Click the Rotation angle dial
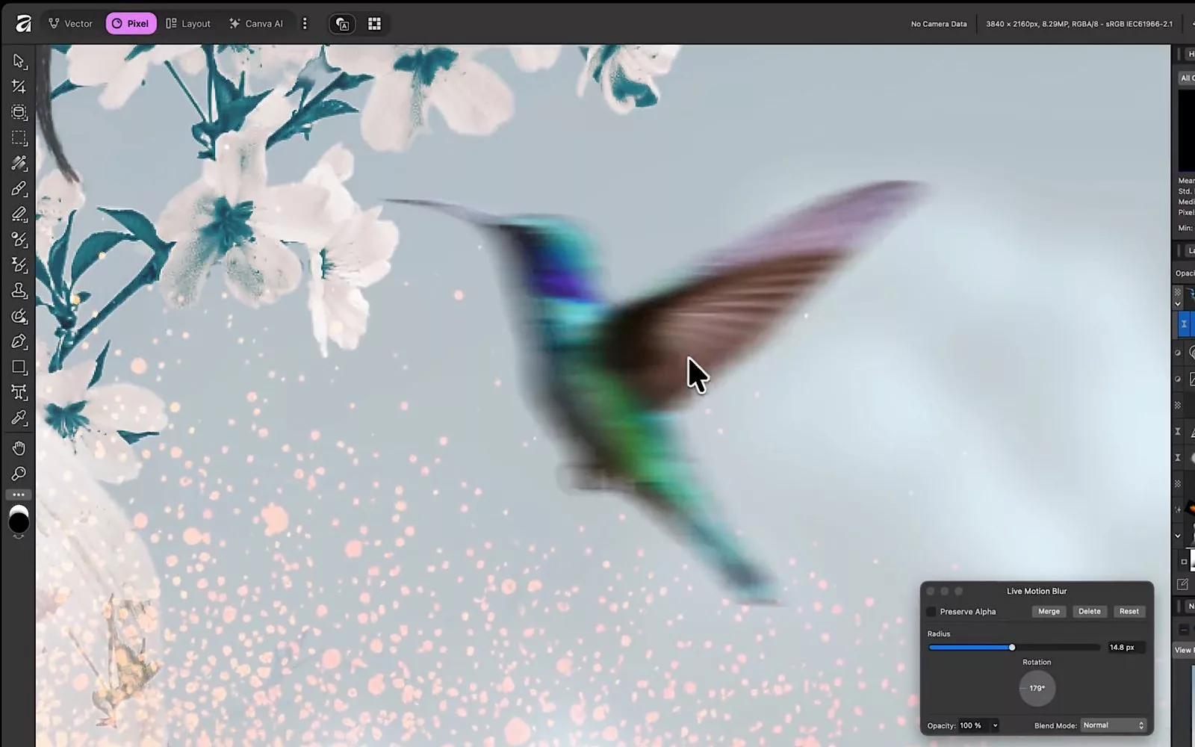Image resolution: width=1195 pixels, height=747 pixels. click(1037, 688)
